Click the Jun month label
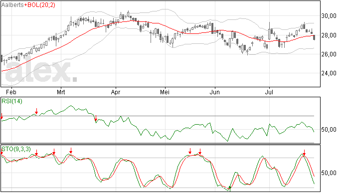Image resolution: width=344 pixels, height=193 pixels. click(214, 92)
